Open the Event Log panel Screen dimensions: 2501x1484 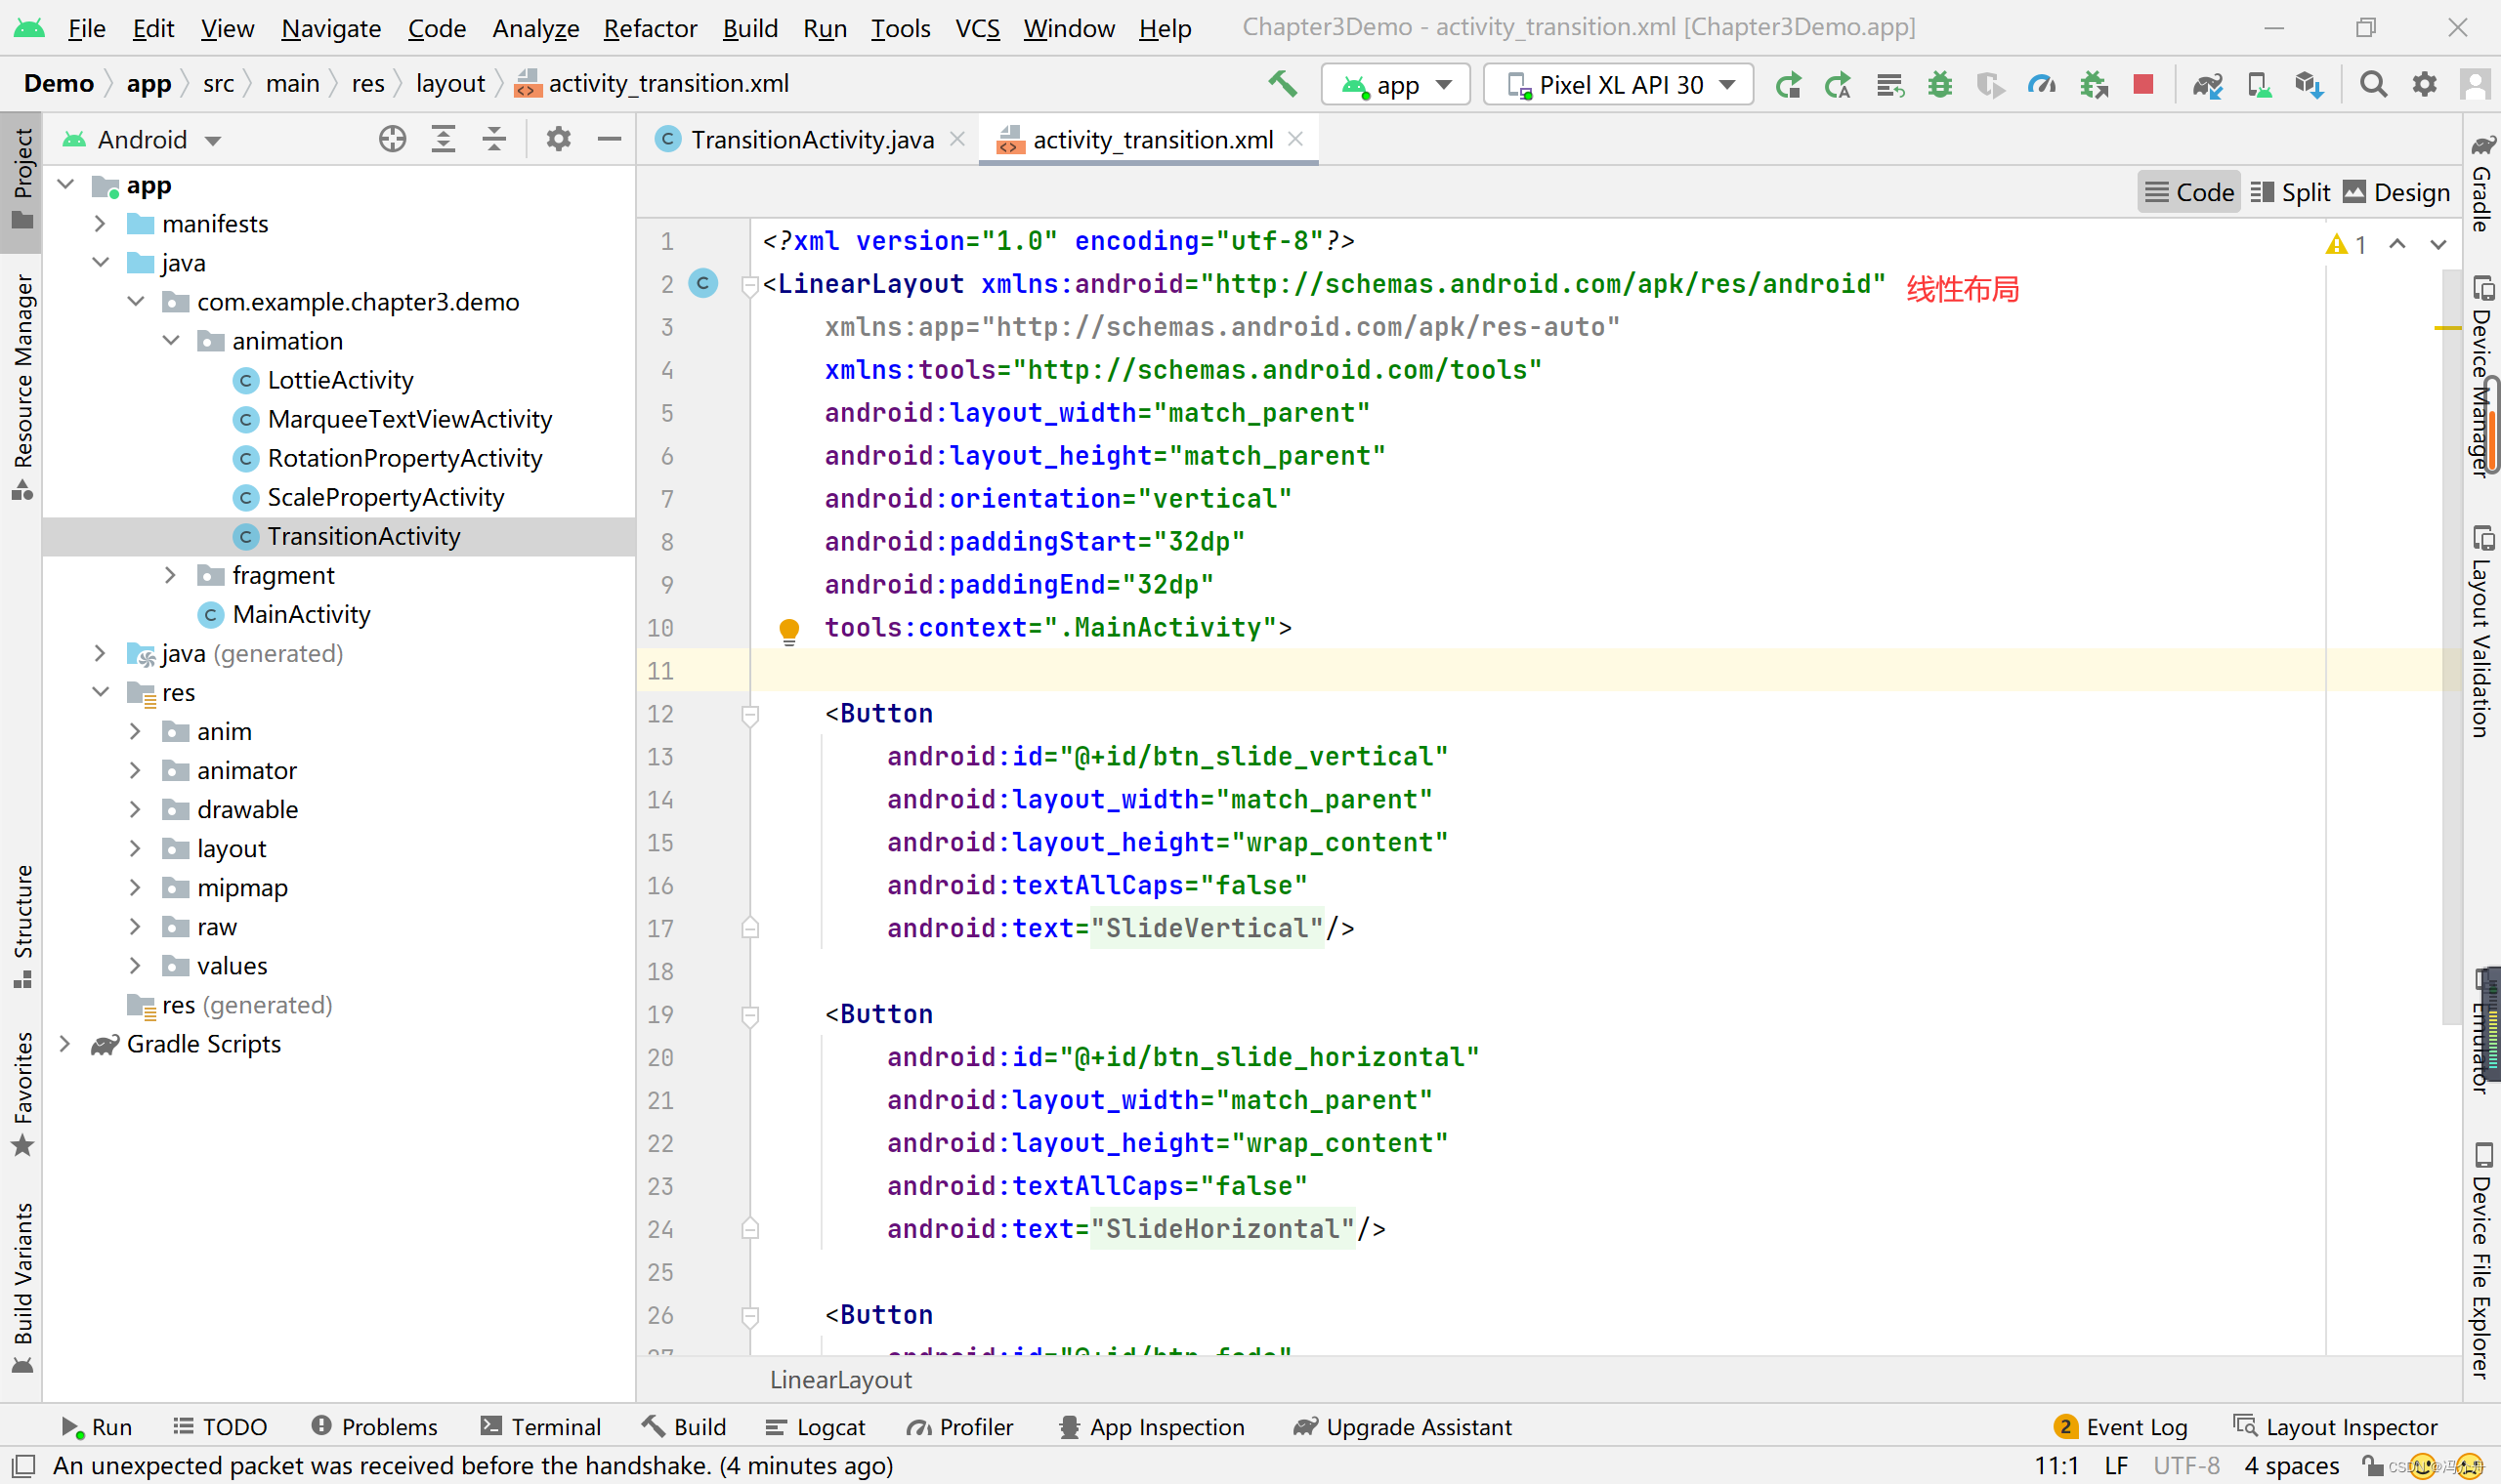[2122, 1427]
